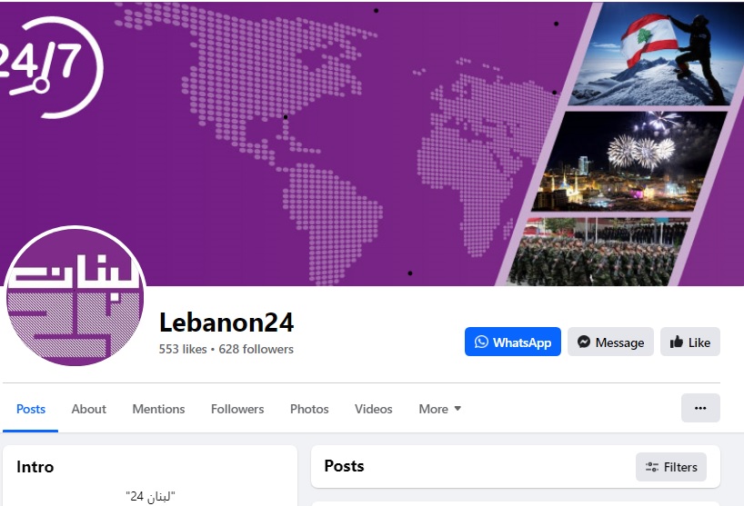This screenshot has width=744, height=506.
Task: Click the Messenger icon on Message button
Action: tap(584, 342)
